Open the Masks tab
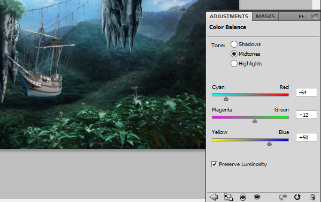The width and height of the screenshot is (321, 202). 265,17
